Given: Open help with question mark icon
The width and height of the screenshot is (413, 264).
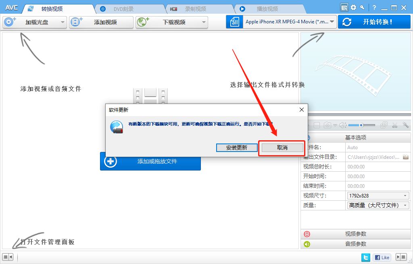Looking at the screenshot, I should [374, 8].
